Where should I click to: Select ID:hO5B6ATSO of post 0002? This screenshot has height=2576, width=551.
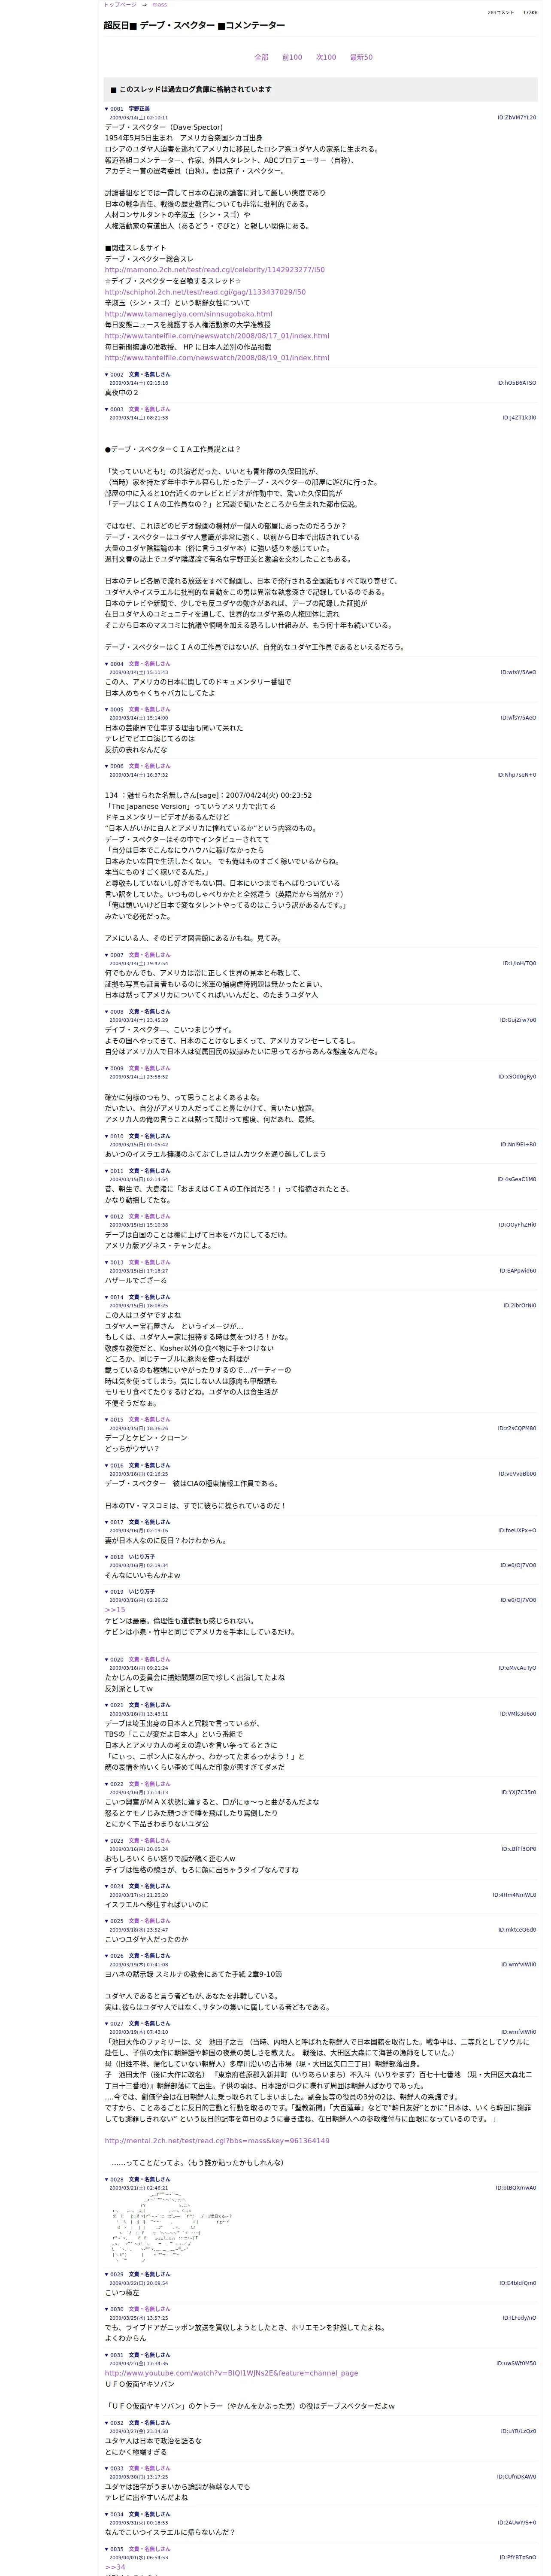pos(517,383)
